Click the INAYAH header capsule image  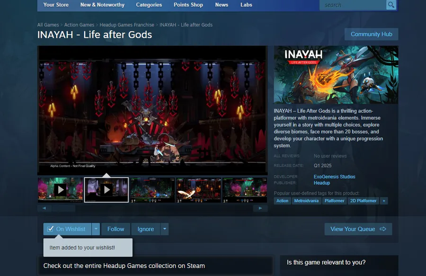pos(336,75)
